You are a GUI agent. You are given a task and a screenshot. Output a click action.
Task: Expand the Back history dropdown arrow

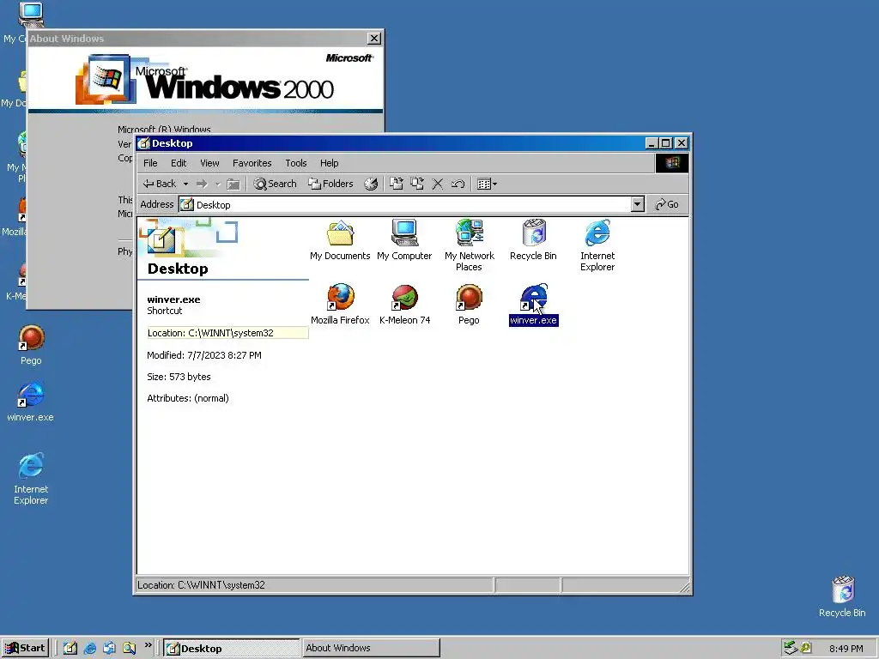[x=185, y=184]
